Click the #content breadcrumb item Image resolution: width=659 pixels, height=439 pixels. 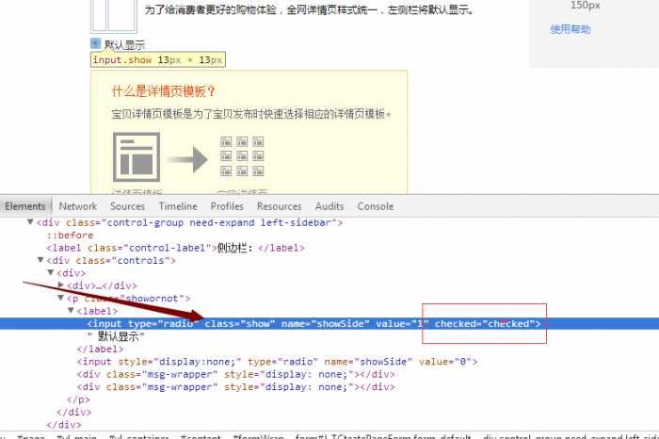[x=201, y=436]
